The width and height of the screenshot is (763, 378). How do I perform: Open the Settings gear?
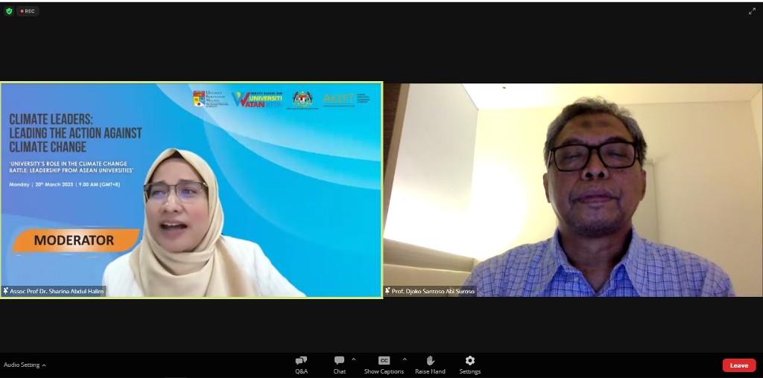(x=469, y=364)
